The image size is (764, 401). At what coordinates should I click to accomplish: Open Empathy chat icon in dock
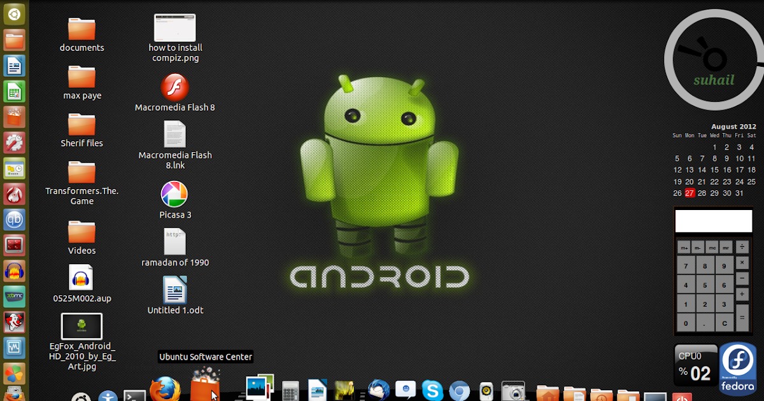click(405, 390)
